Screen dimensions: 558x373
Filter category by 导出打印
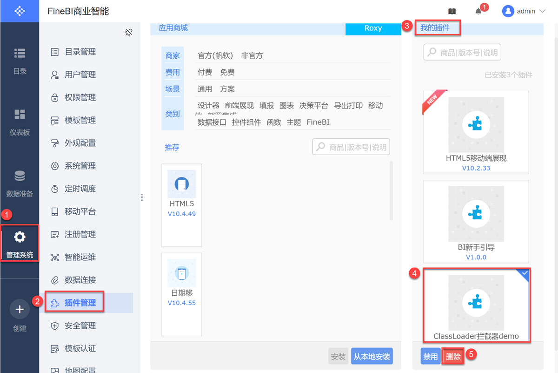pos(348,106)
